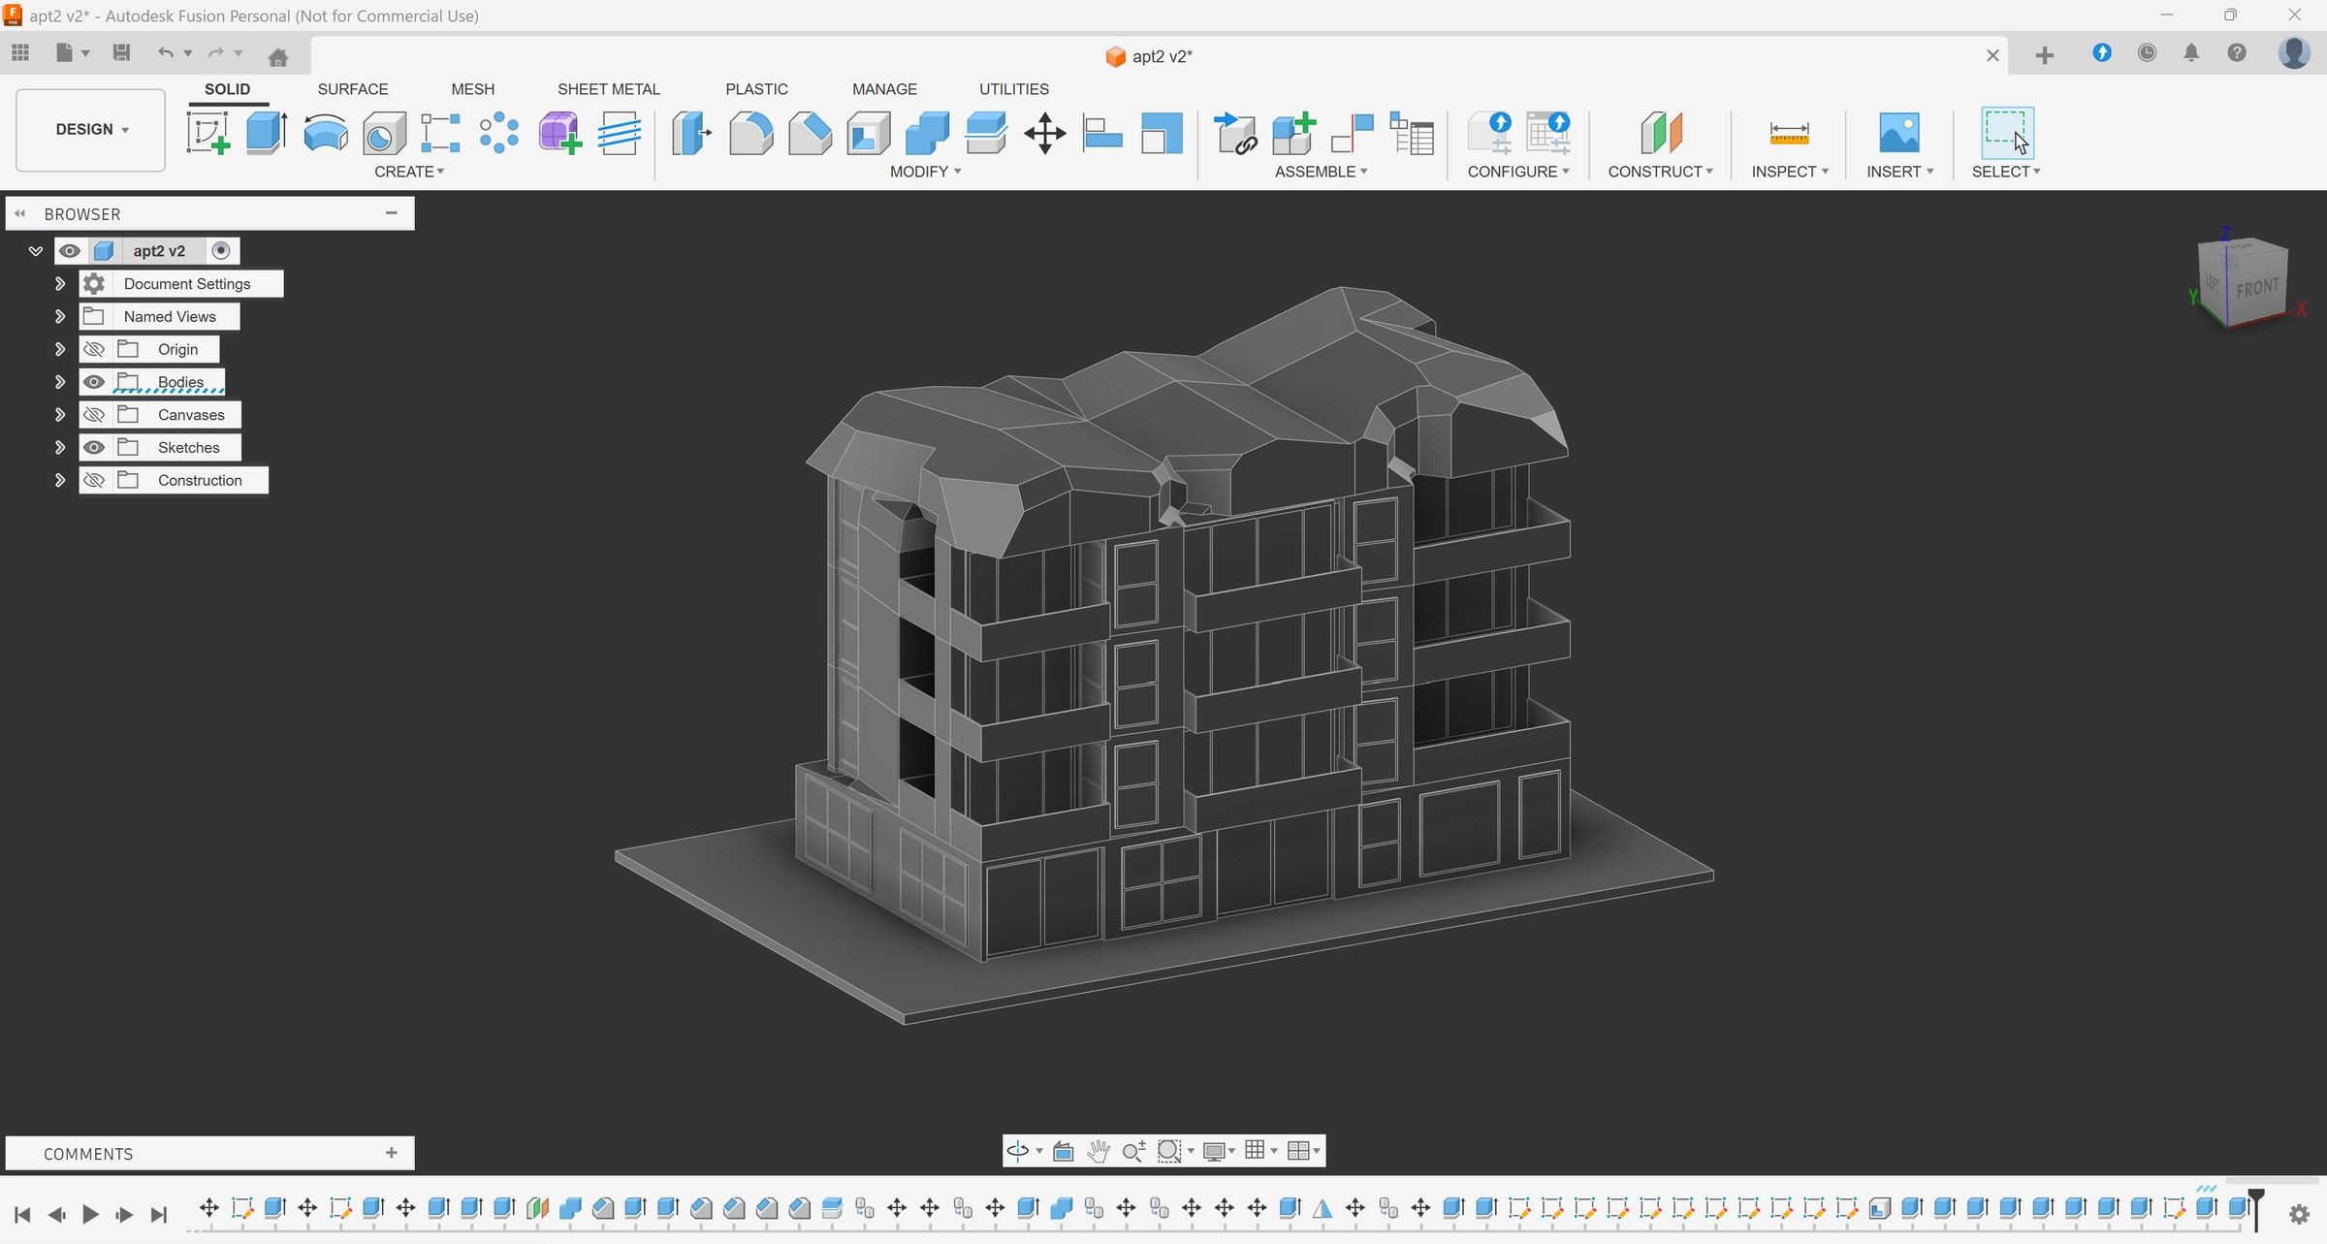Open the MODIFY dropdown menu
This screenshot has width=2327, height=1244.
[925, 172]
